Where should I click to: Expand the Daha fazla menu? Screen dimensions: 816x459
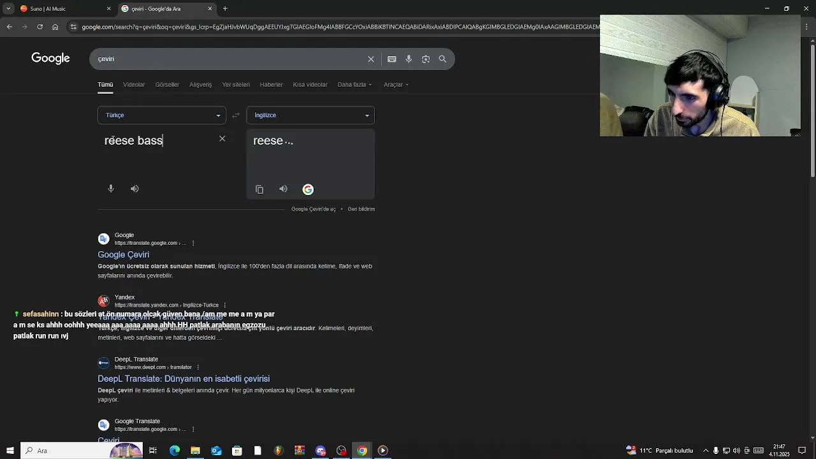pyautogui.click(x=354, y=85)
